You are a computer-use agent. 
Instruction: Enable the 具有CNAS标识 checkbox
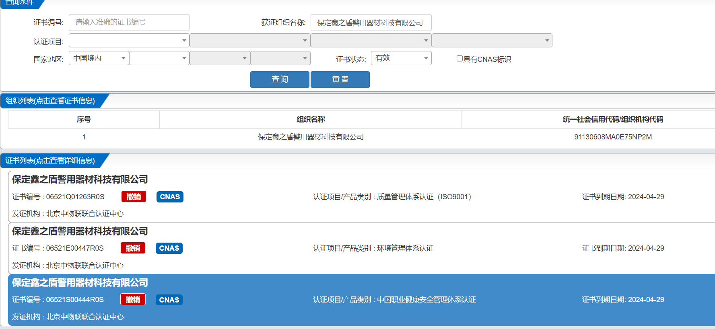459,59
